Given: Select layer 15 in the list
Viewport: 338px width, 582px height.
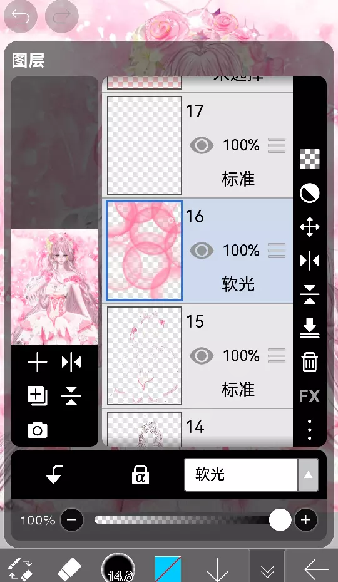Looking at the screenshot, I should coord(197,356).
